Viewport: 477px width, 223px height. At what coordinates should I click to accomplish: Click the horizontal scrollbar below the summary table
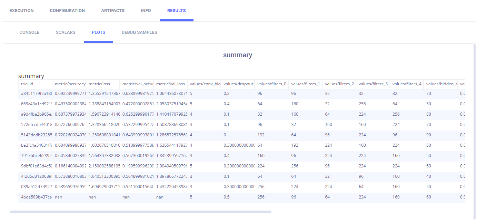point(140,212)
